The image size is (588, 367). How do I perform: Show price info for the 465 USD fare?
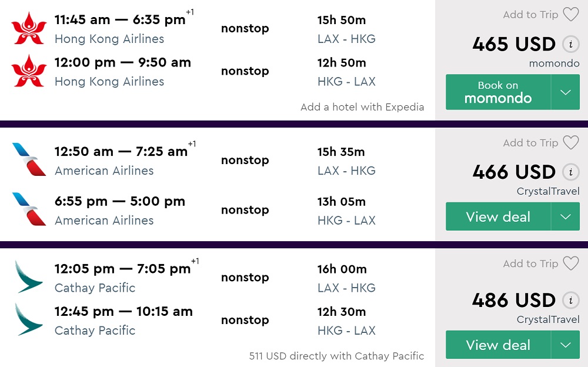tap(570, 44)
